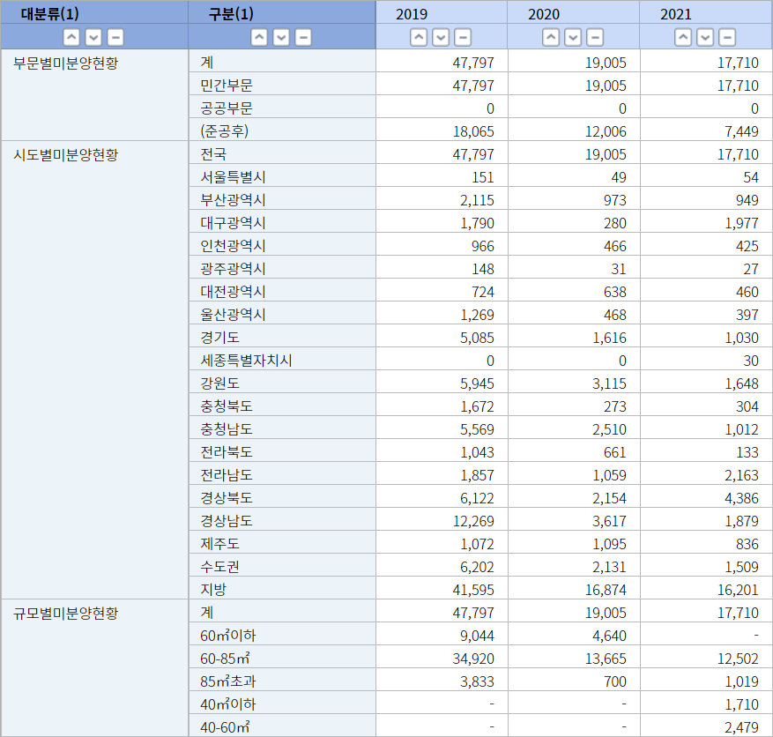Click the 4,386 value for 경상북도 2021
Screen dimensions: 773x737
click(741, 498)
